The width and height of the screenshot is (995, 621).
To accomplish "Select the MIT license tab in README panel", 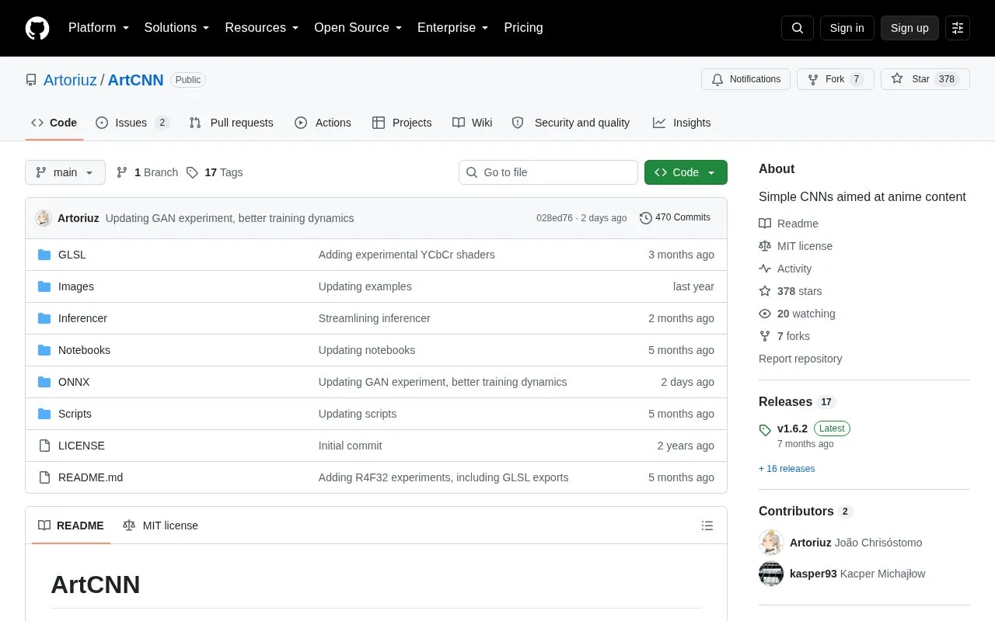I will point(161,526).
